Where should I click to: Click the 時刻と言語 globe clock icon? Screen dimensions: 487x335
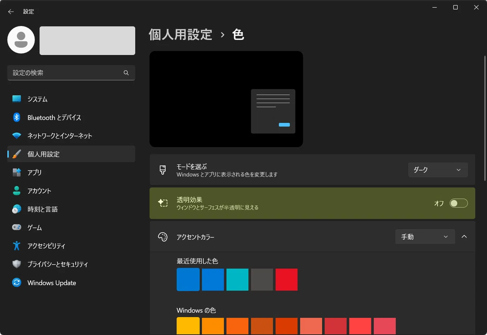click(17, 209)
